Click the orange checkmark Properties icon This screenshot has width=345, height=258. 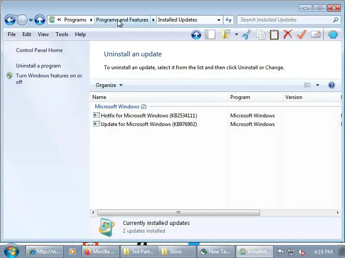[301, 34]
